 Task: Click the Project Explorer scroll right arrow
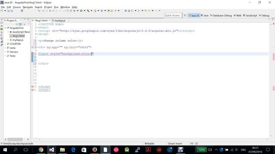click(28, 139)
